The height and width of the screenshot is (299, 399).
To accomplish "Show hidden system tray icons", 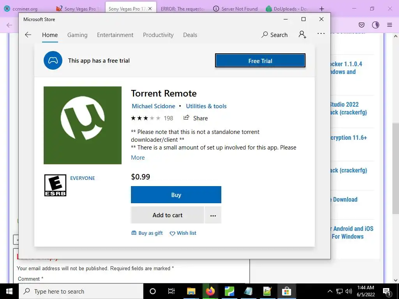I will point(330,291).
